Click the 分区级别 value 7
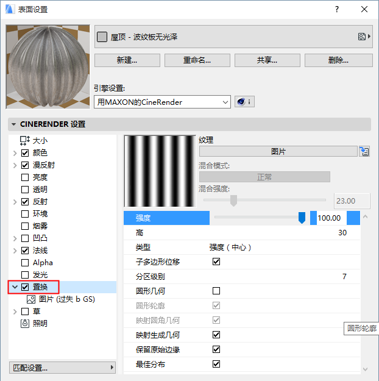The height and width of the screenshot is (381, 379). [344, 276]
